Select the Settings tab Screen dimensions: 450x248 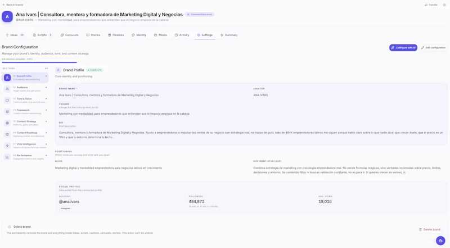pyautogui.click(x=205, y=35)
